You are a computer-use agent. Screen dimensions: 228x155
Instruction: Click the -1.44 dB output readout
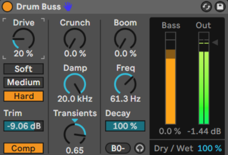(204, 131)
